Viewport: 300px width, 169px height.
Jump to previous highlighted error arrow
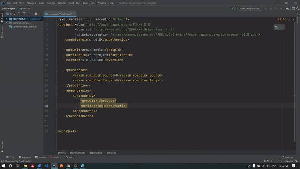[289, 20]
